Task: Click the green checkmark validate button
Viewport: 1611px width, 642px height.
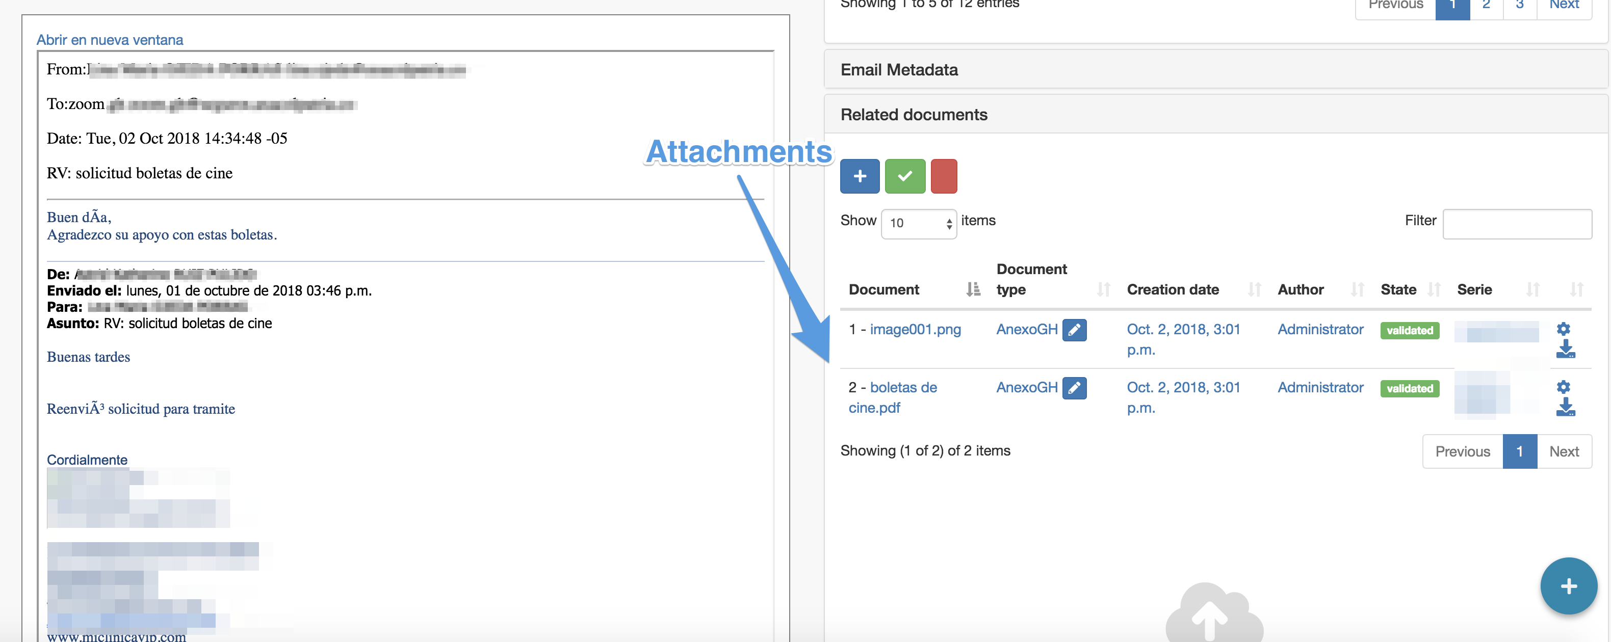Action: (x=904, y=176)
